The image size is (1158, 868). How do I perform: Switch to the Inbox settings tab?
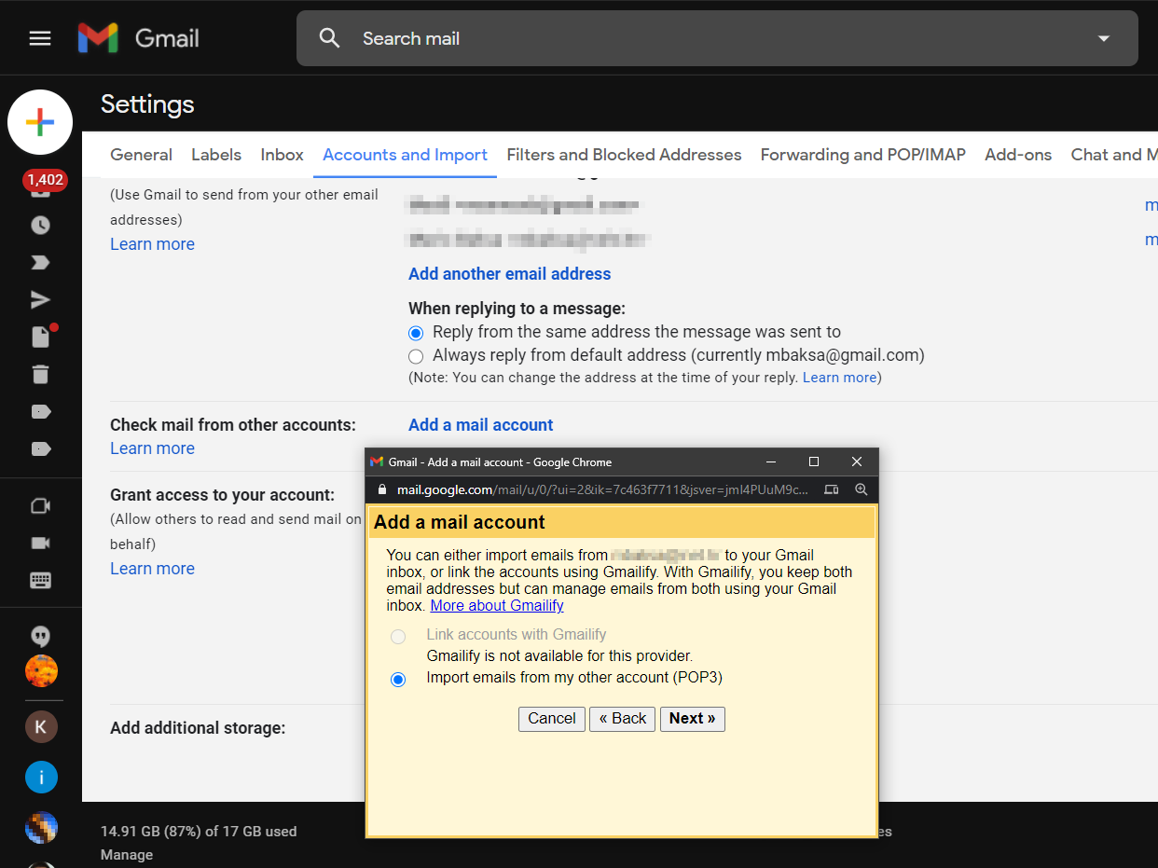pos(282,155)
